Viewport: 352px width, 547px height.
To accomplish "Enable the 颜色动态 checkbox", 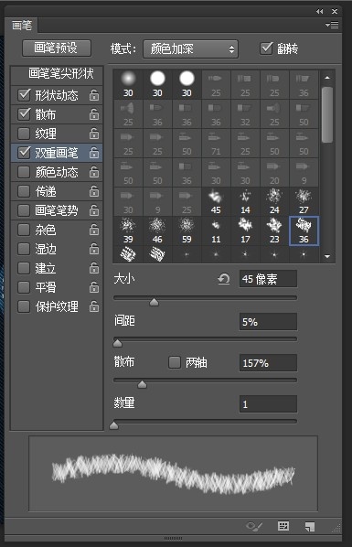I will (x=24, y=172).
